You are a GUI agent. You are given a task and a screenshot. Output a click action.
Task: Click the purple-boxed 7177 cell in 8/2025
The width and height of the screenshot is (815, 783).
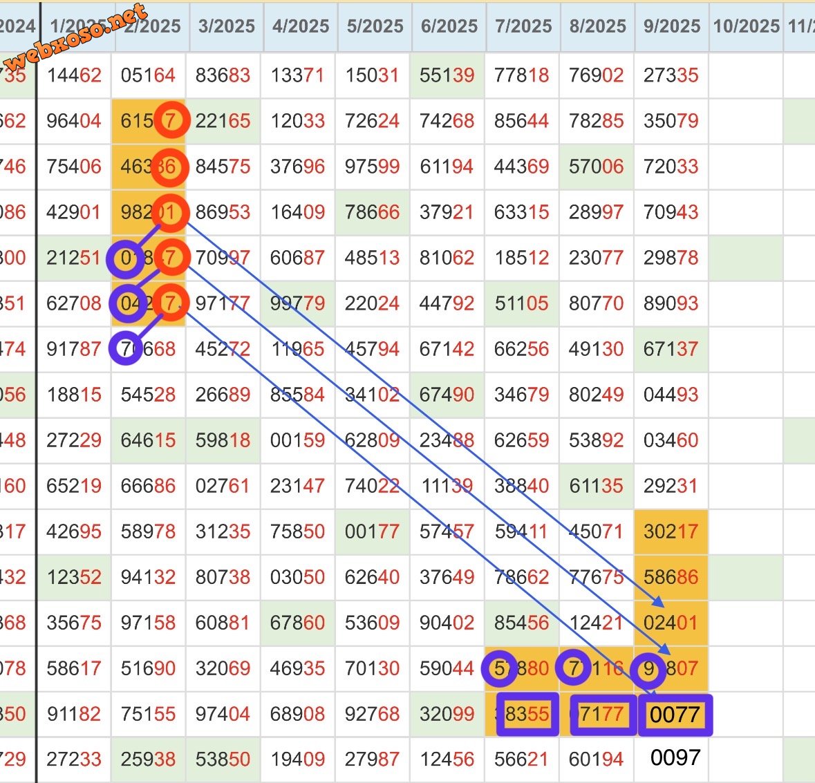point(599,714)
